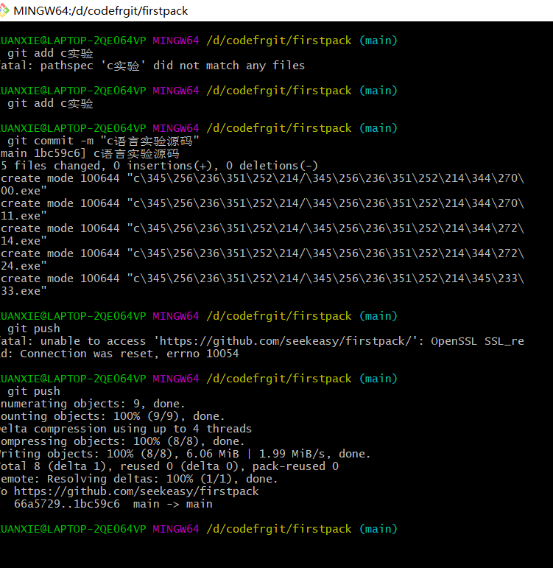Click the git commit -m command line

(103, 141)
